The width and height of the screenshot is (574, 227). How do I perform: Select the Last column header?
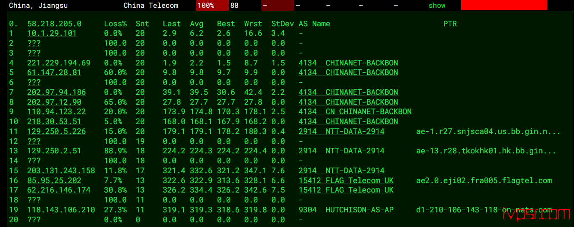point(172,24)
